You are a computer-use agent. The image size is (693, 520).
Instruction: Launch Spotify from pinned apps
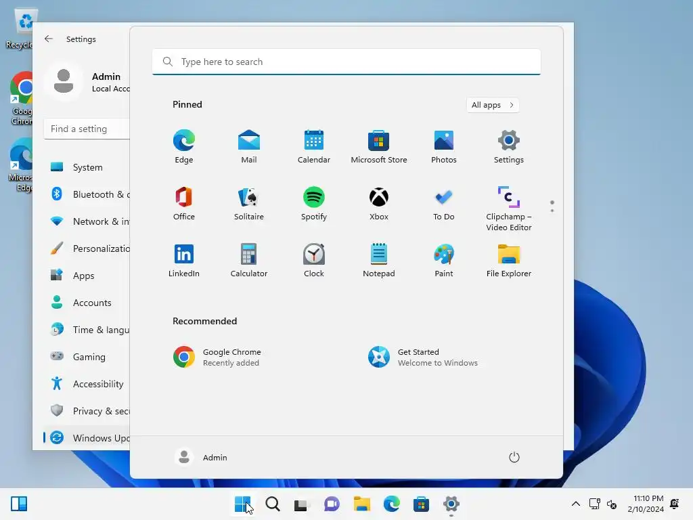(x=314, y=203)
